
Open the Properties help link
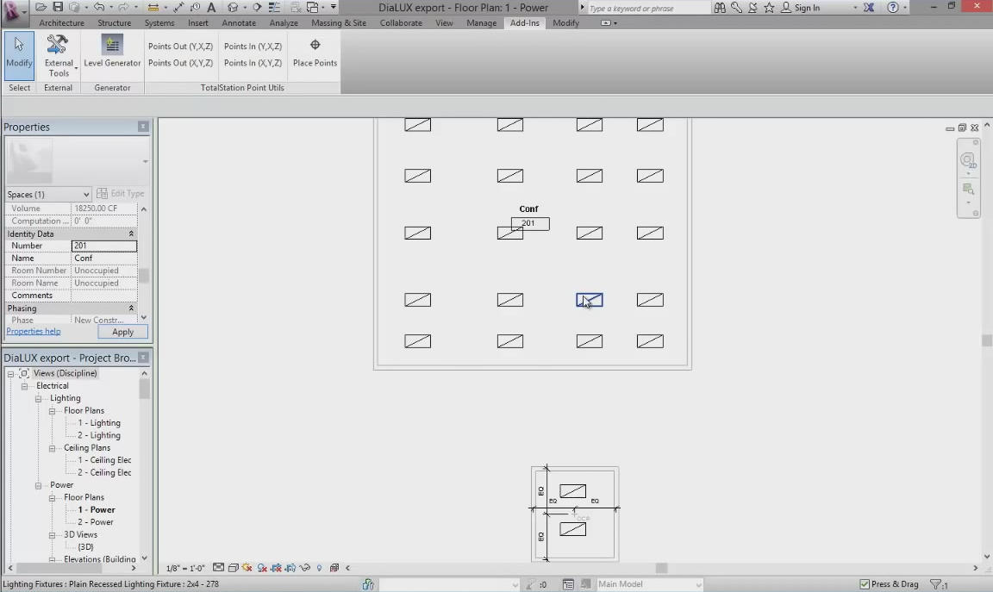pyautogui.click(x=34, y=331)
